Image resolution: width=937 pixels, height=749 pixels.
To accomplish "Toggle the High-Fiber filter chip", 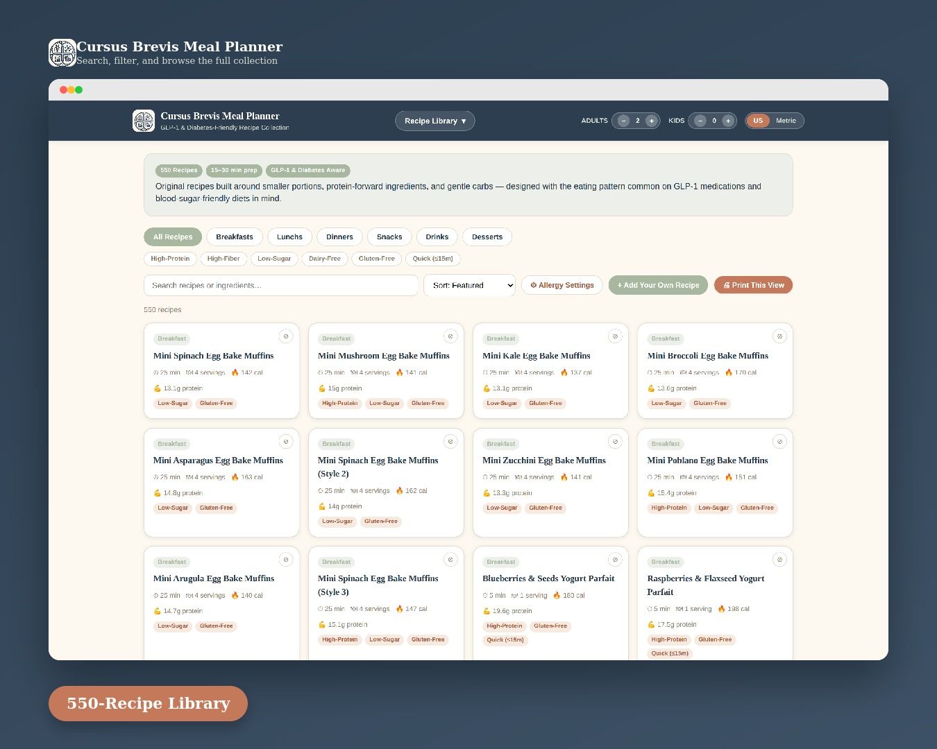I will tap(223, 259).
